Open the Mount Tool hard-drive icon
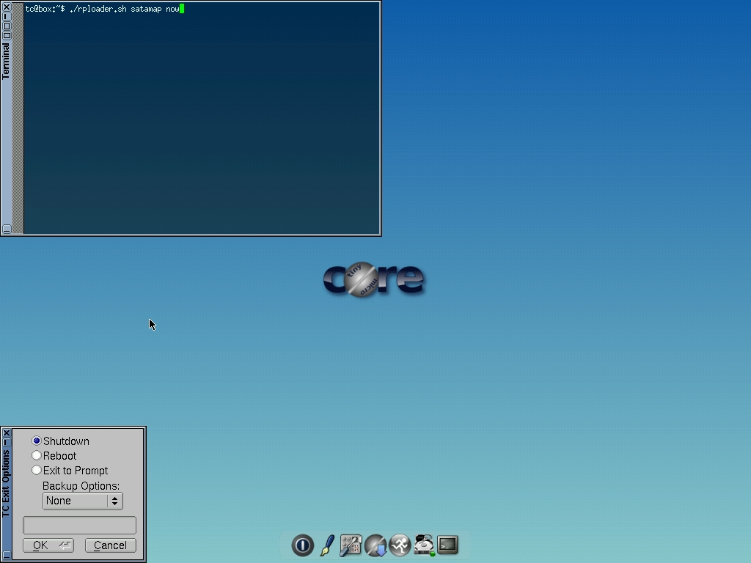The width and height of the screenshot is (751, 563). (424, 545)
